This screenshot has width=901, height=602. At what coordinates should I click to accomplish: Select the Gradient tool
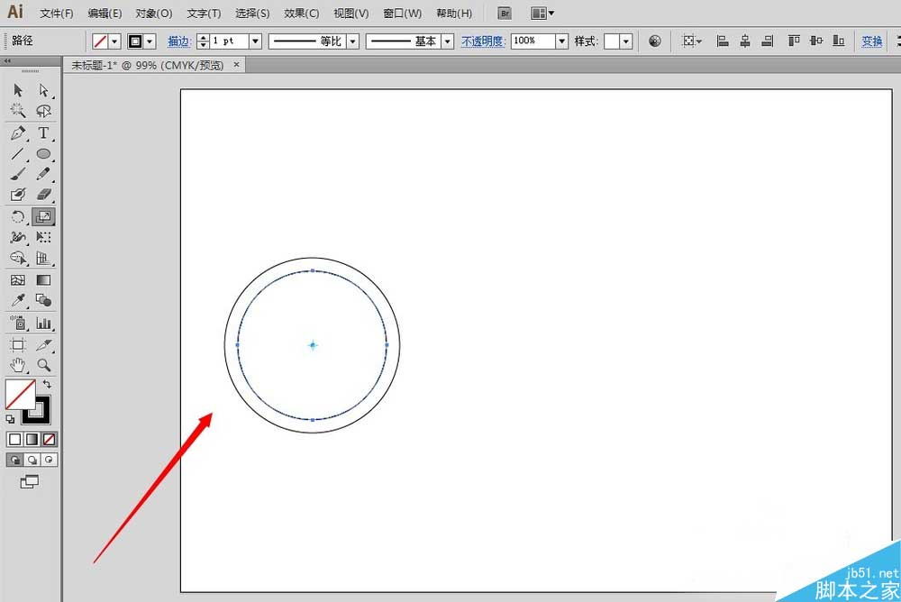(x=43, y=280)
